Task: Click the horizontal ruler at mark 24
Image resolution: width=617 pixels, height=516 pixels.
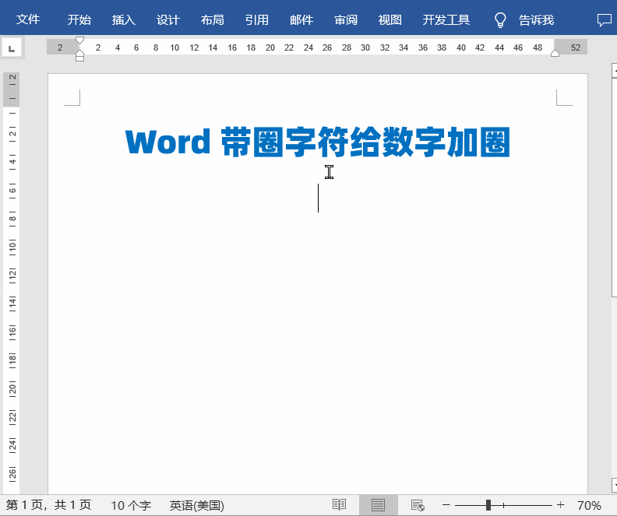Action: [308, 47]
